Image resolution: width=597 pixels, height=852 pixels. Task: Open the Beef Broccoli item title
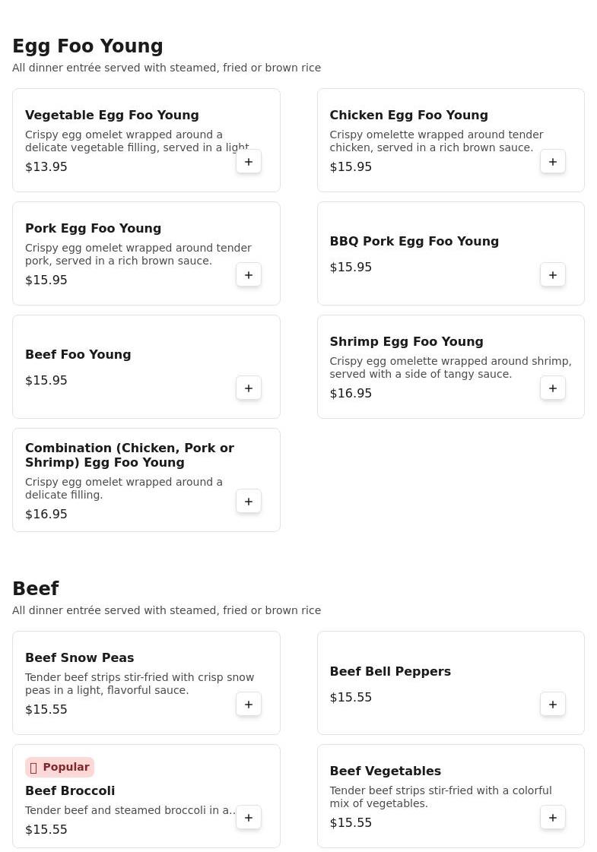(70, 790)
